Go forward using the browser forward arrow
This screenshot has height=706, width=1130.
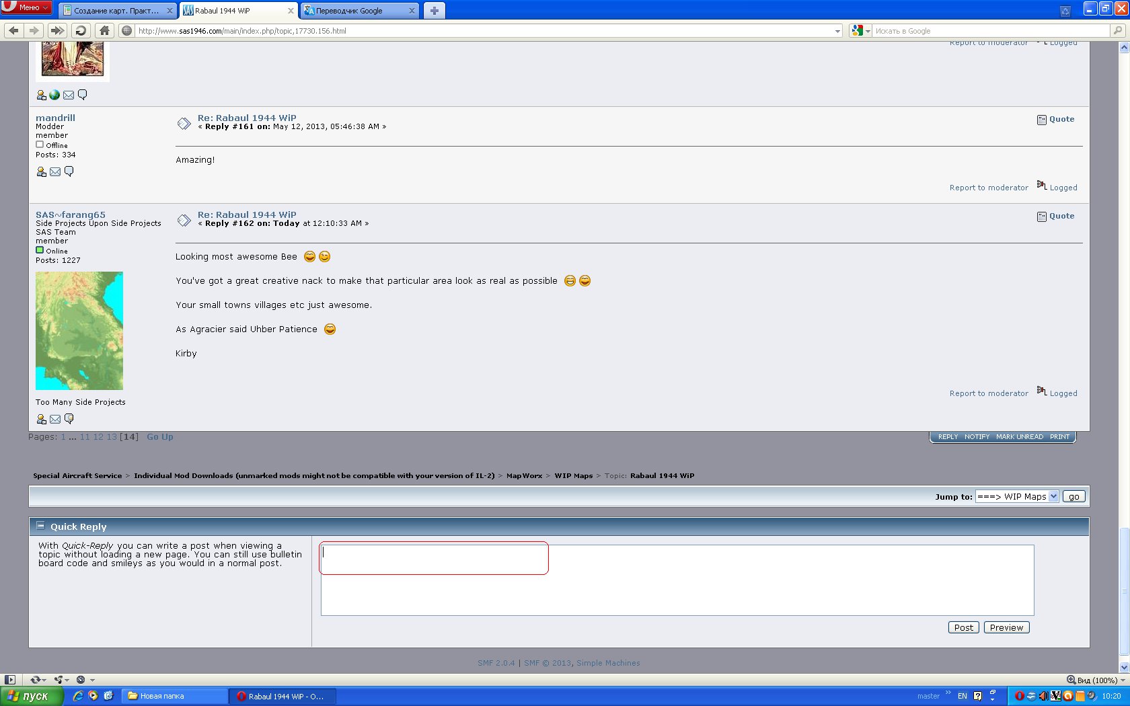(x=34, y=30)
